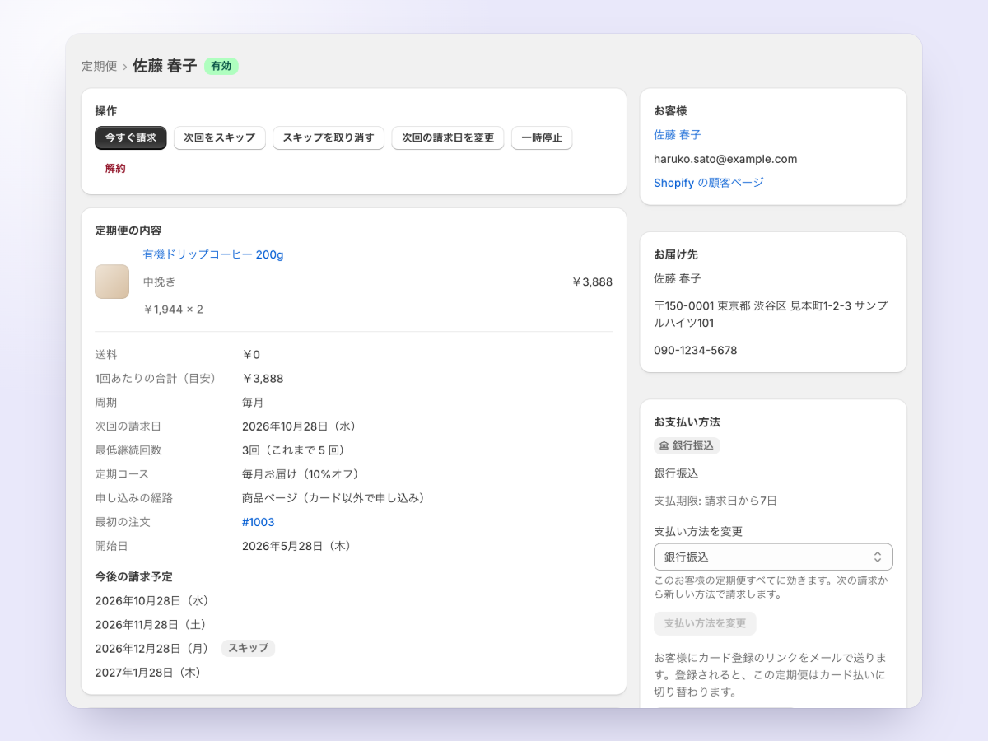
Task: Select email haruko.sato@example.com
Action: [725, 159]
